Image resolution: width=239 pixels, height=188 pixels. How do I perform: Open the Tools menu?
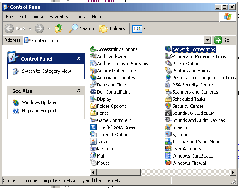coord(80,17)
